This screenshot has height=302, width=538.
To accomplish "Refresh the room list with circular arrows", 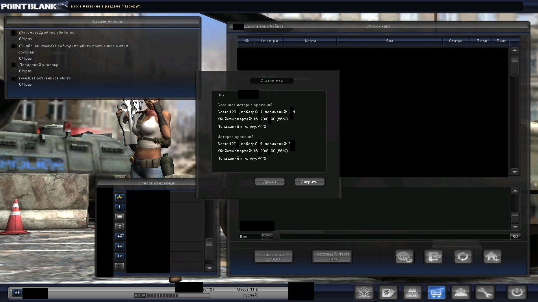I will (463, 257).
